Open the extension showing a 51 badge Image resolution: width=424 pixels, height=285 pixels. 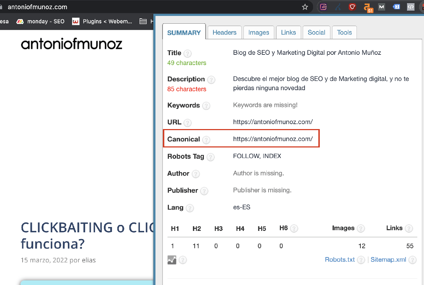pos(367,6)
